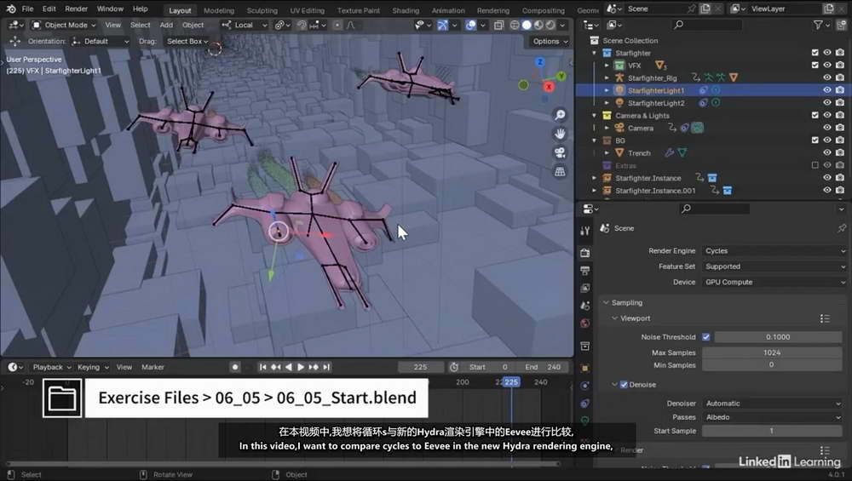Collapse the Viewport sampling subpanel
Screen dimensions: 852x481
point(630,318)
